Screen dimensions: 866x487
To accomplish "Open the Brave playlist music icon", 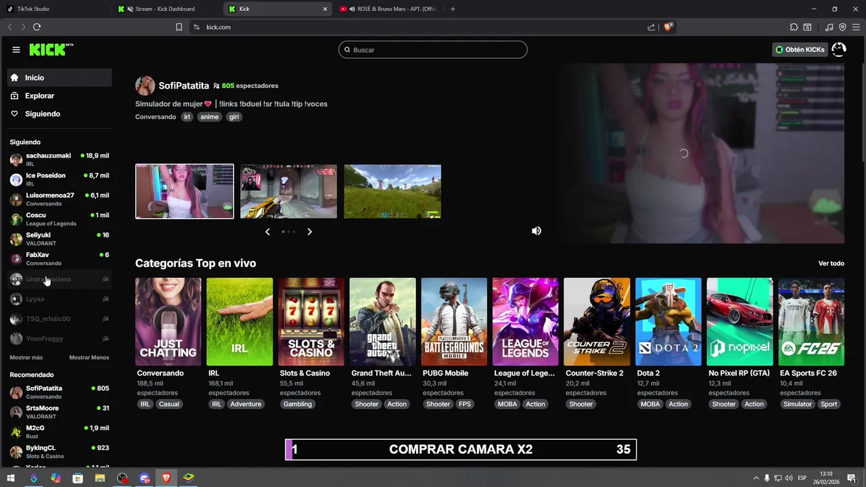I will 829,27.
